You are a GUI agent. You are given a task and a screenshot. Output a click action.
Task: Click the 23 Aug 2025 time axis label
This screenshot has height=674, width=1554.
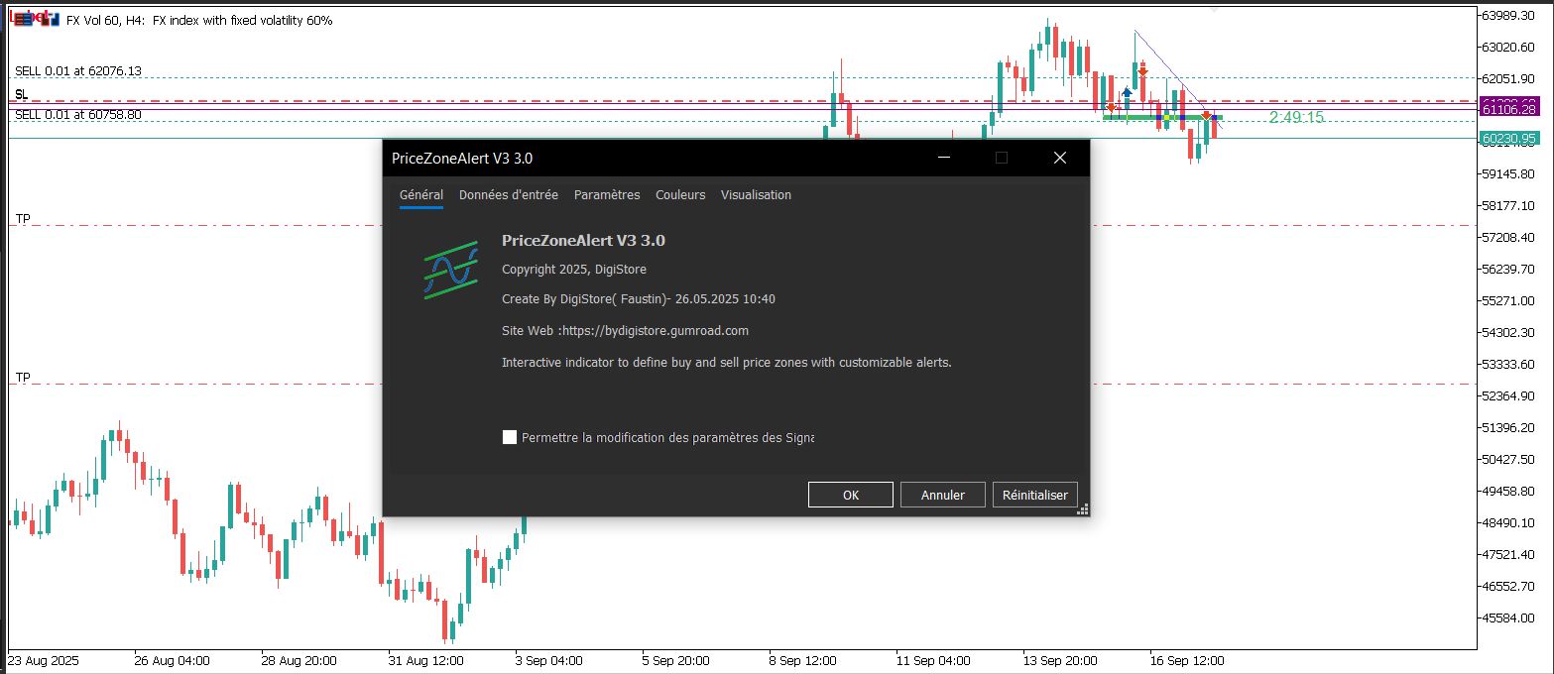(44, 660)
